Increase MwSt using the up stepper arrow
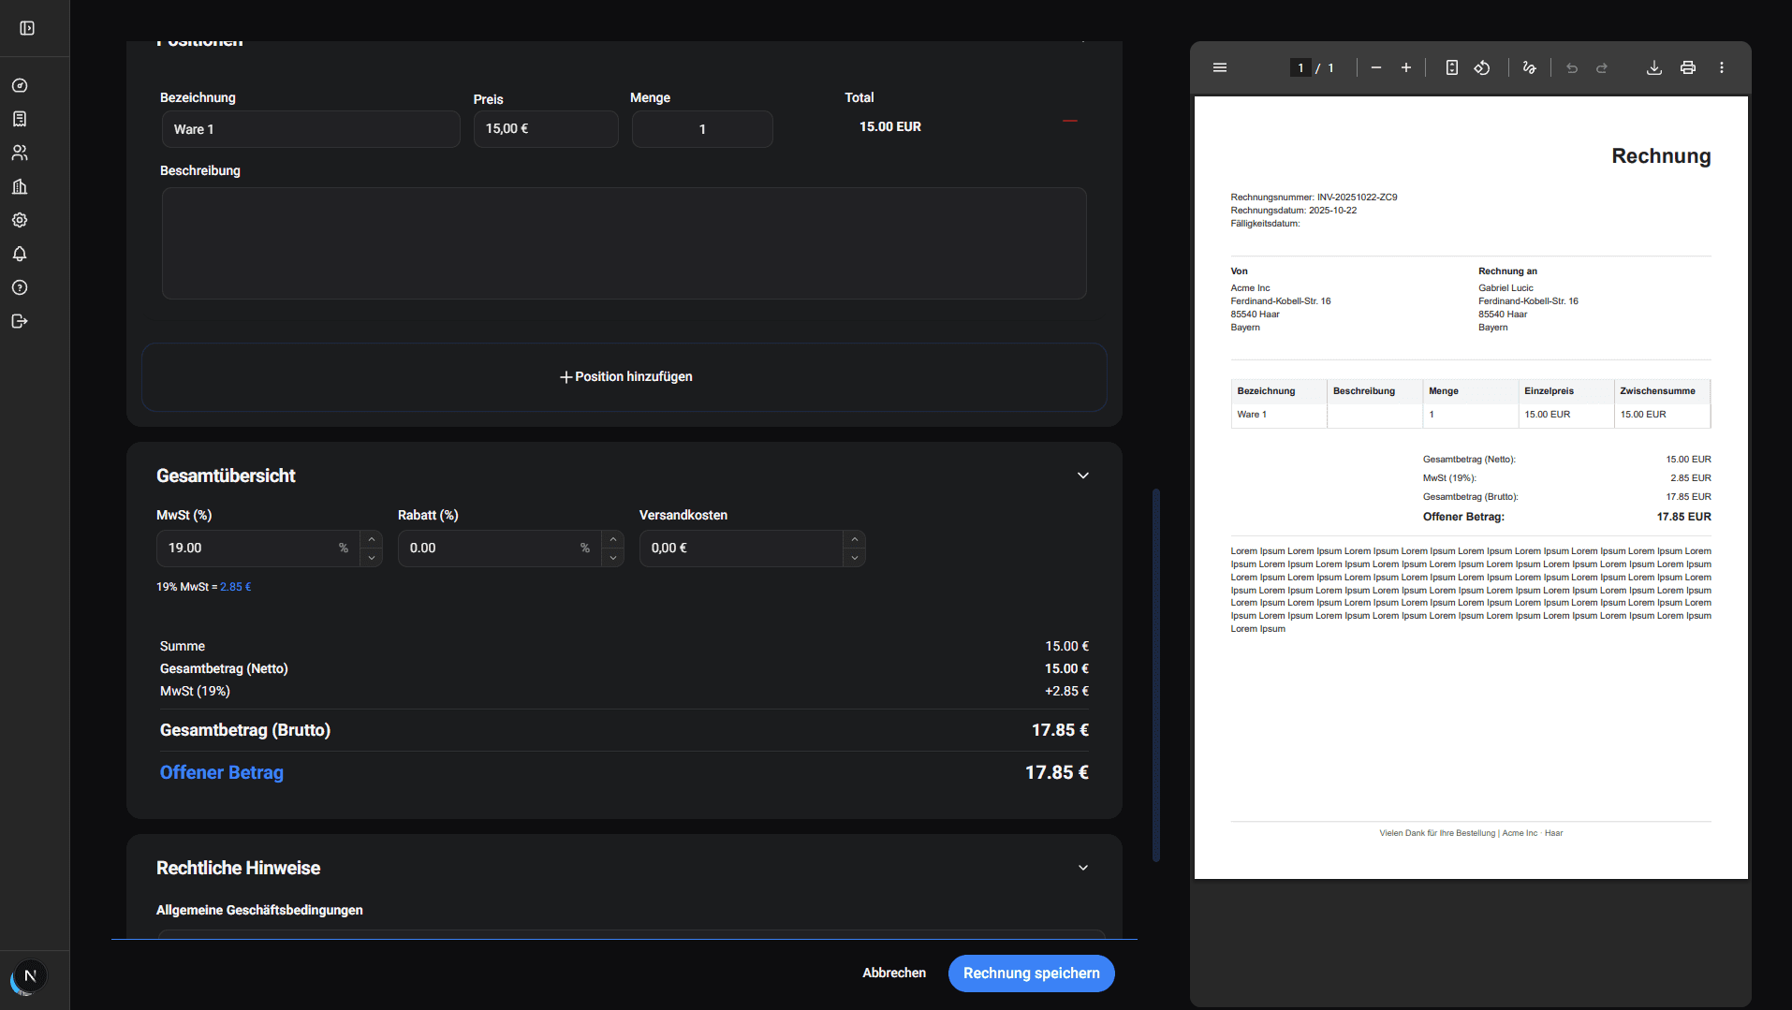The height and width of the screenshot is (1010, 1792). (x=371, y=538)
